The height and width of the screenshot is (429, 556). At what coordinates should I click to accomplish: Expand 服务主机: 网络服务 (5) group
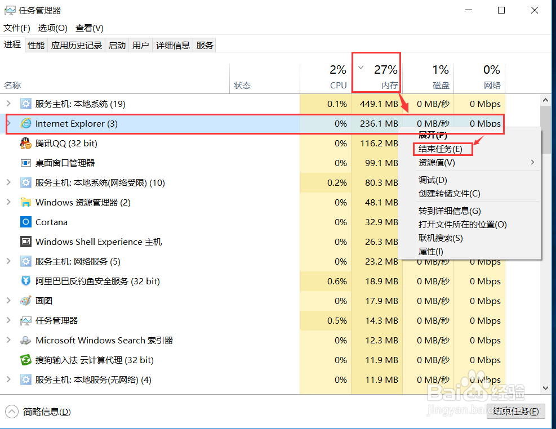[x=8, y=261]
